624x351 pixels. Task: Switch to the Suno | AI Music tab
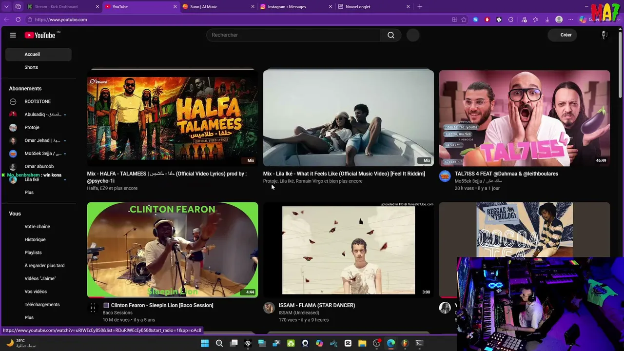pyautogui.click(x=218, y=7)
